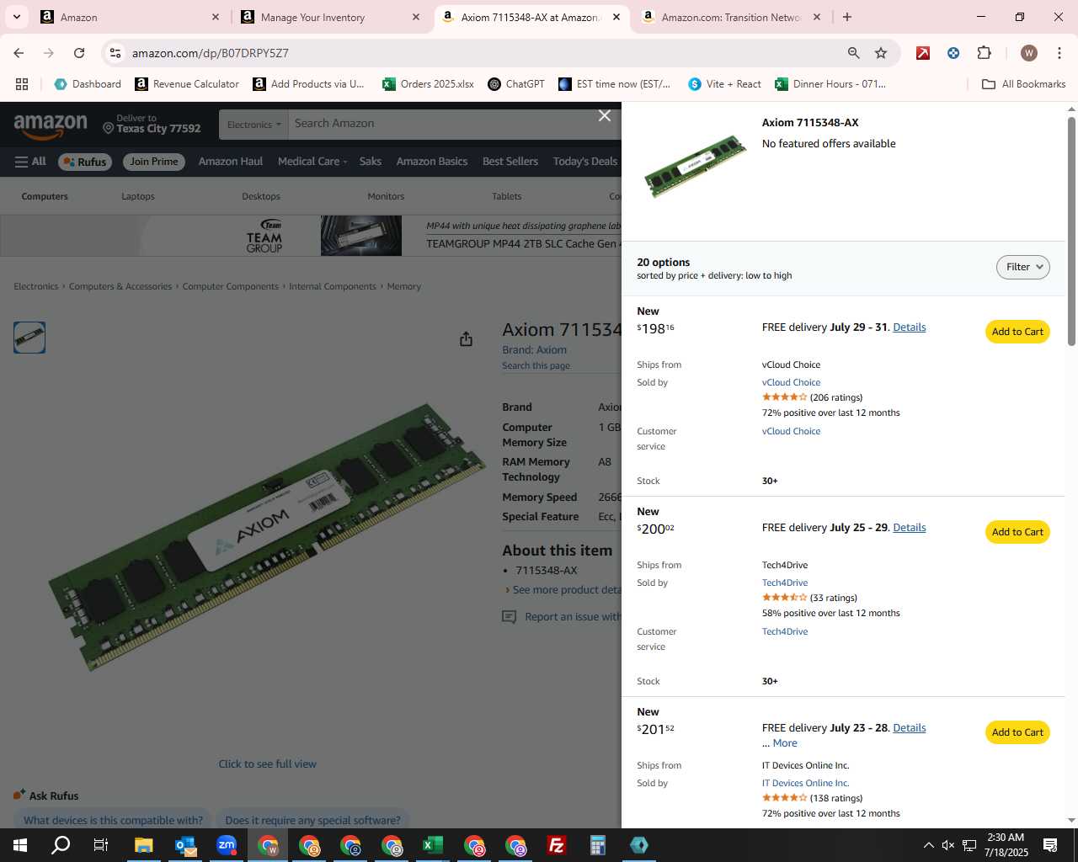Screen dimensions: 1078x862
Task: Click Deliver to Texas City 77592
Action: [x=152, y=124]
